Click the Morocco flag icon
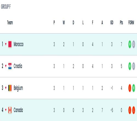137x121 pixels. tap(10, 44)
